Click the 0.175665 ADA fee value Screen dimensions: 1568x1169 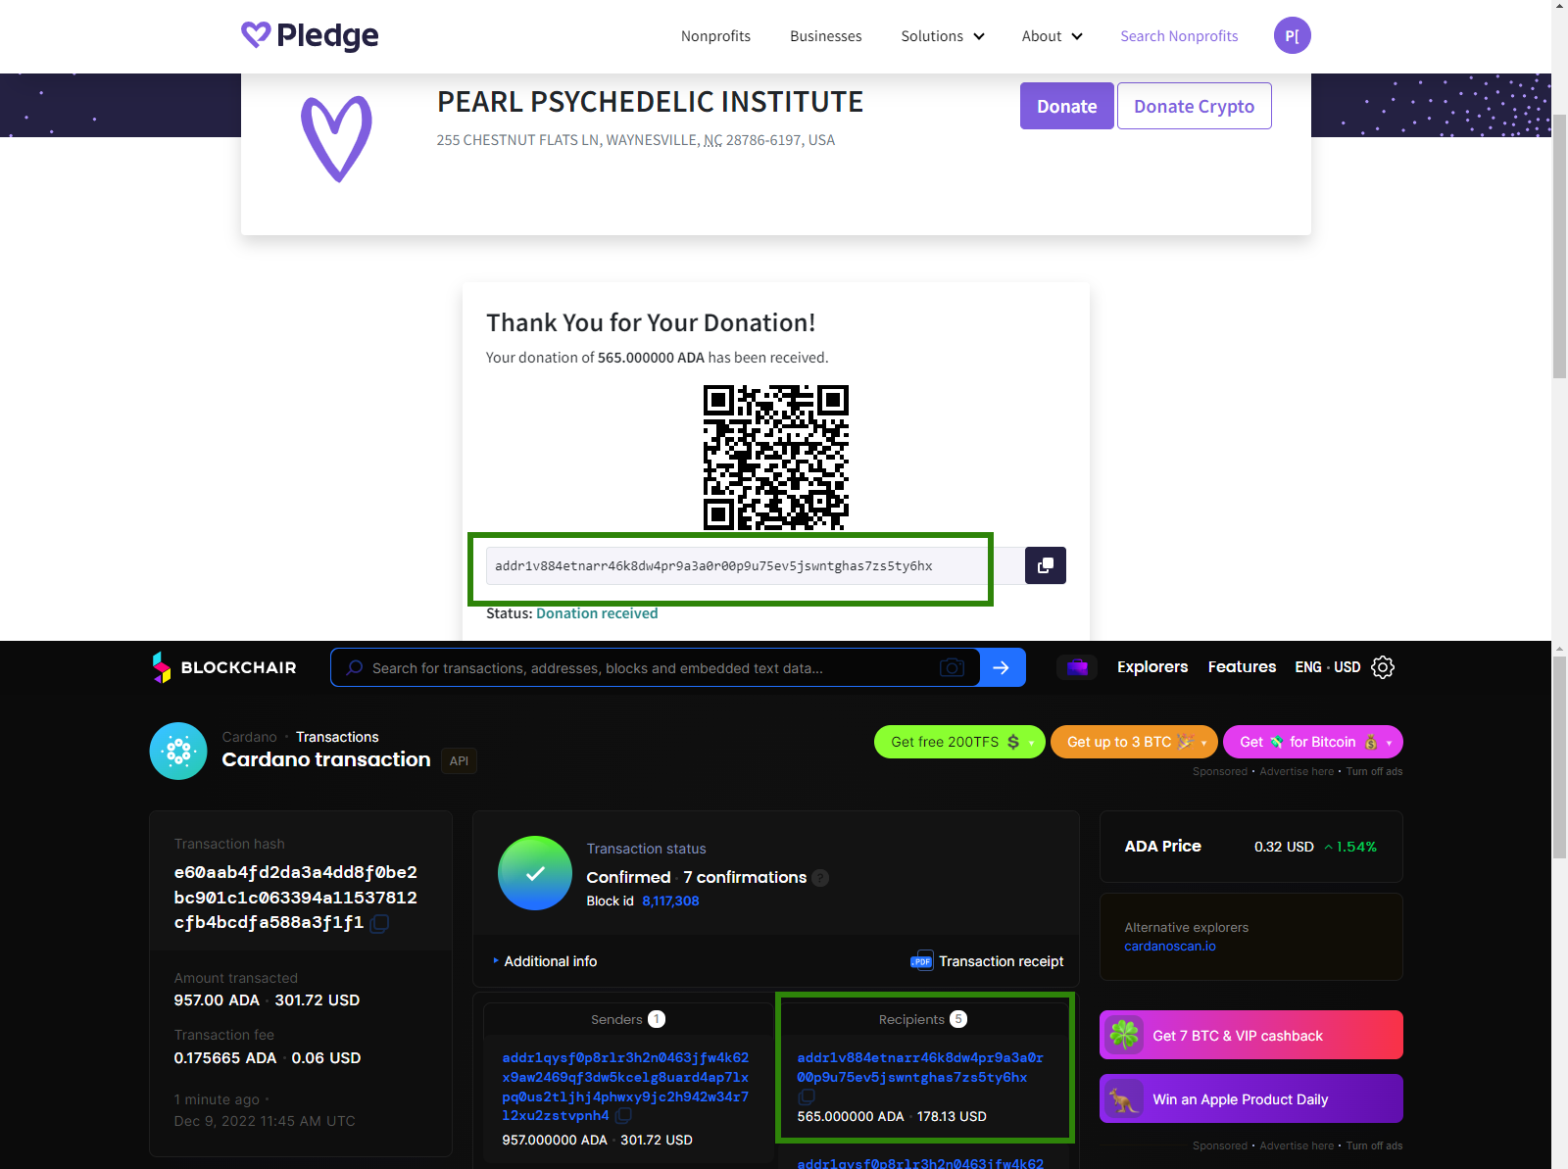click(x=225, y=1057)
